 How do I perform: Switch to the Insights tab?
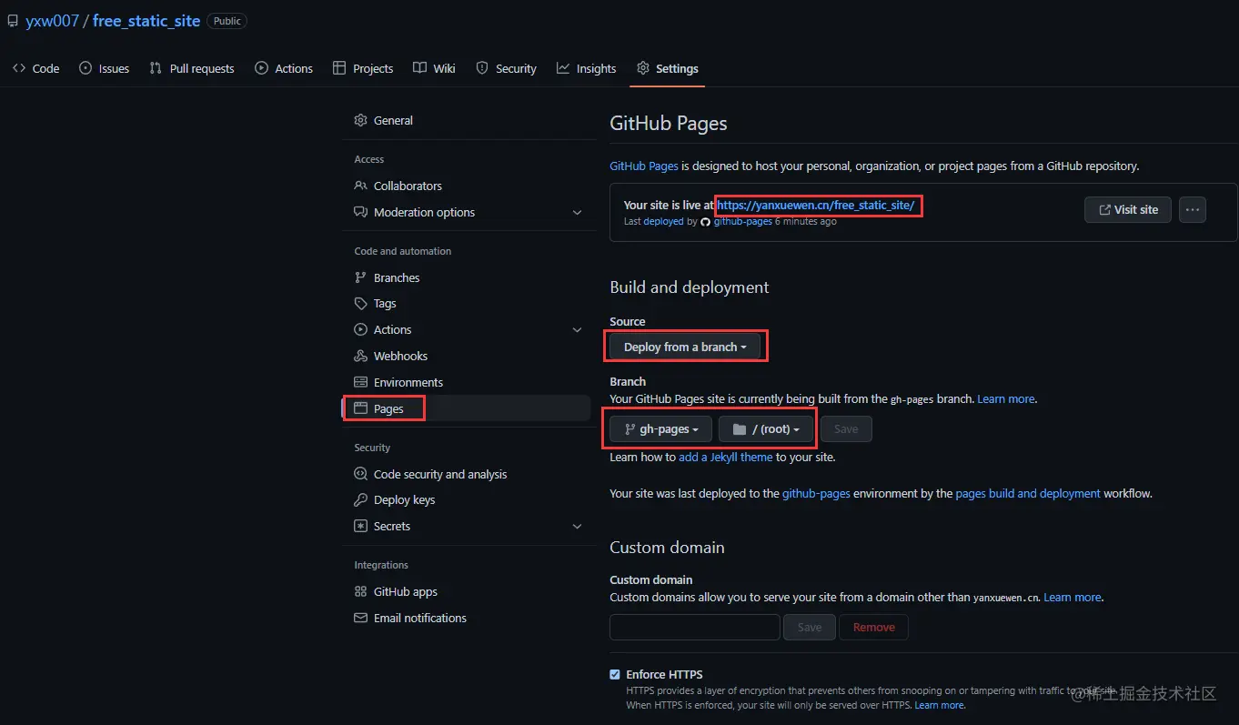pyautogui.click(x=587, y=68)
